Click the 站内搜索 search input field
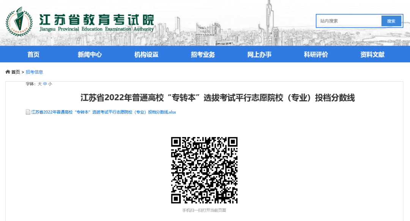The image size is (410, 221). [x=349, y=21]
